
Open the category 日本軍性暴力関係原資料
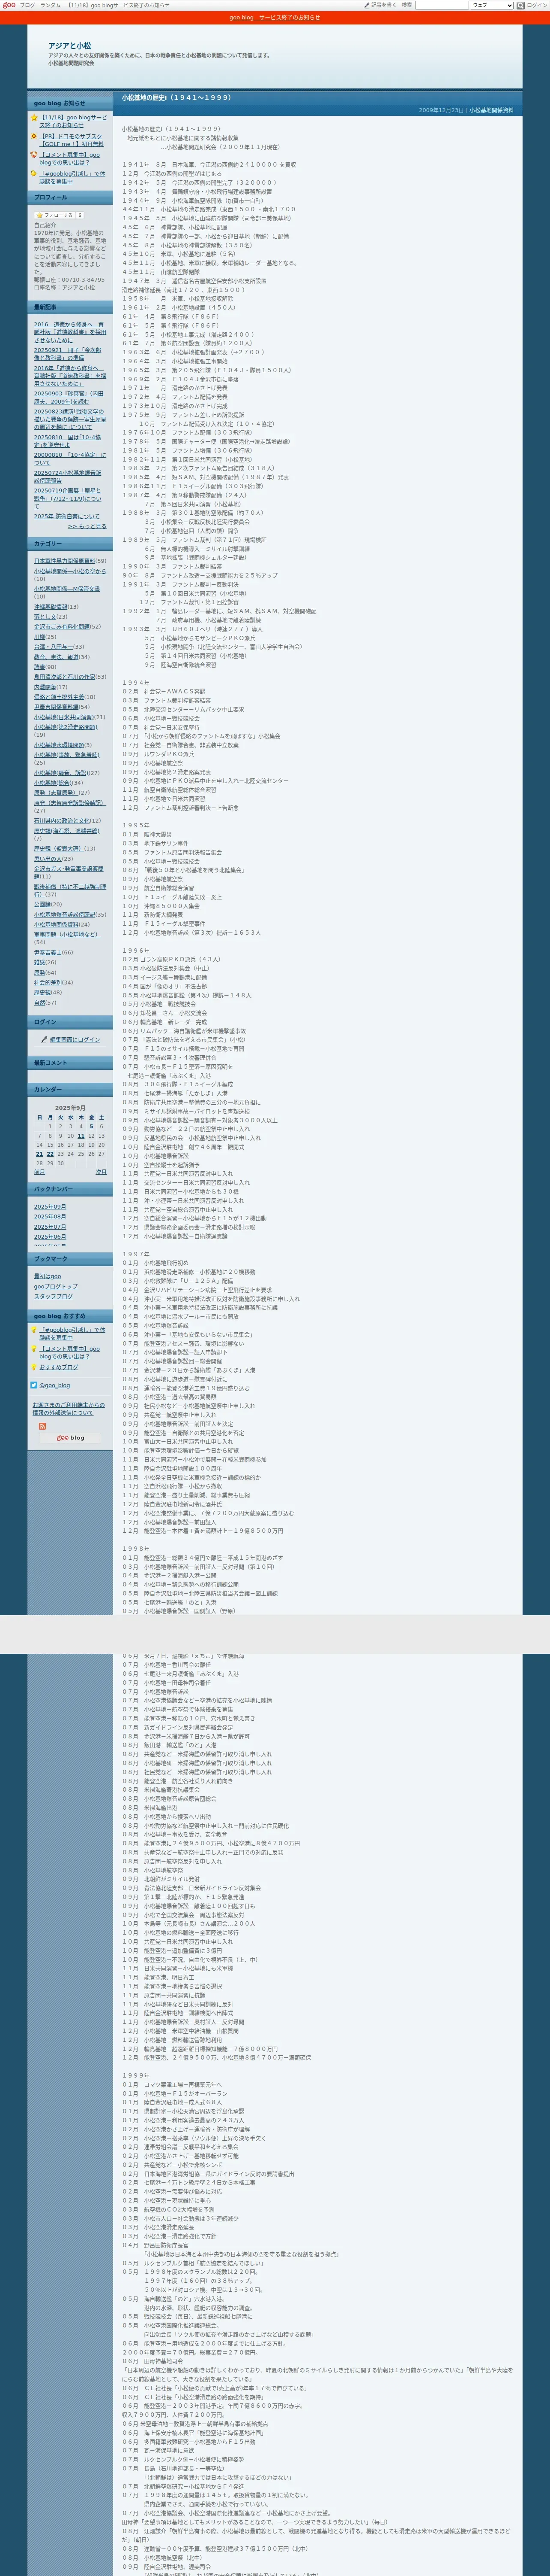pyautogui.click(x=65, y=561)
